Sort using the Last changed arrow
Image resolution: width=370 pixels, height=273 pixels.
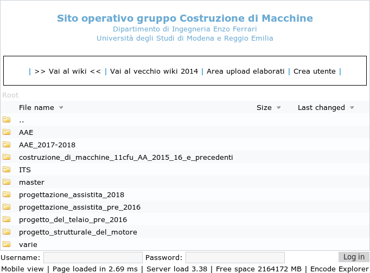click(x=352, y=108)
